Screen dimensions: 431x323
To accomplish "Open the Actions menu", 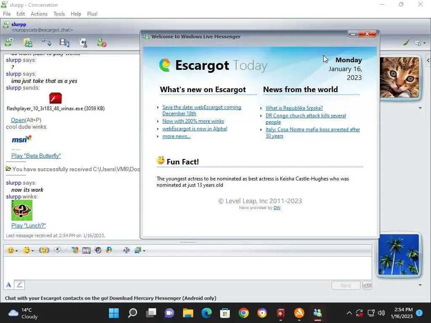I will pyautogui.click(x=39, y=14).
